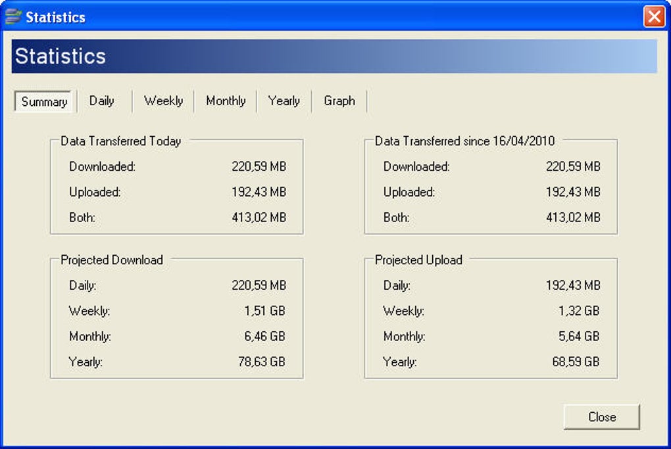Click Downloaded value under since 16/04/2010
Screen dimensions: 671x449
[573, 166]
